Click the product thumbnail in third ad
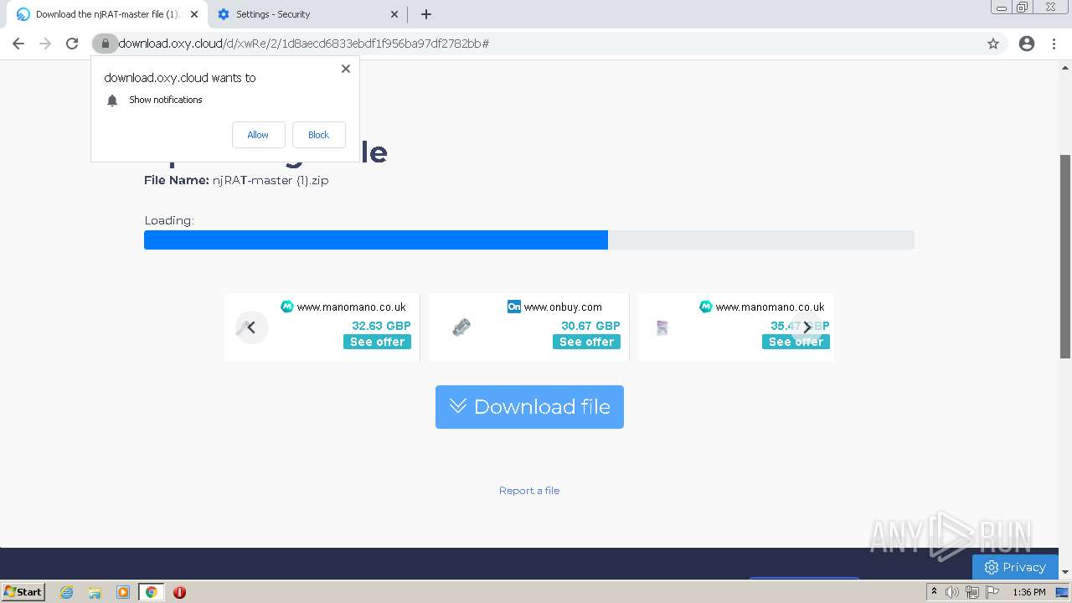The image size is (1072, 603). (662, 327)
